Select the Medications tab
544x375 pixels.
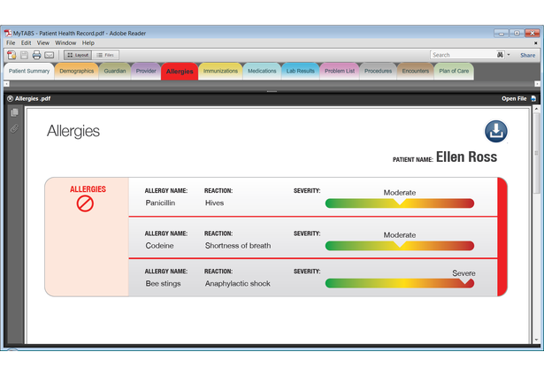click(x=262, y=71)
